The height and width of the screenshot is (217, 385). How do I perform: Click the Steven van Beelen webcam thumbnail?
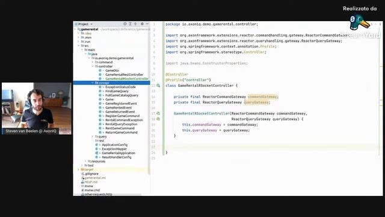(37, 108)
